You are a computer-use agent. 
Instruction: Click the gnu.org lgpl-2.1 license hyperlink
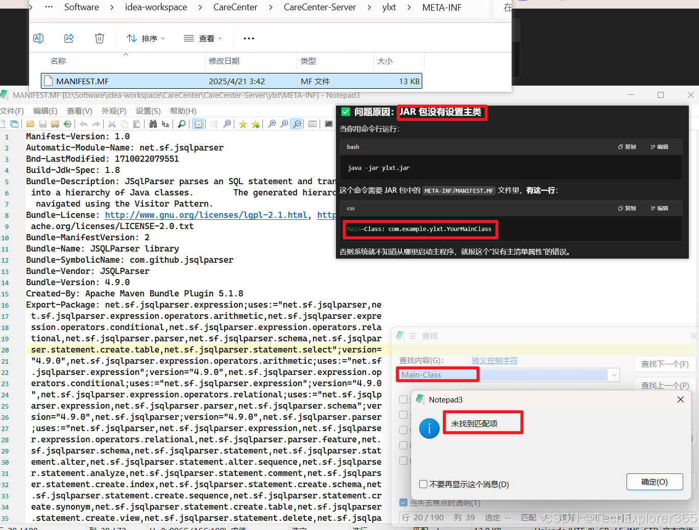pos(206,215)
